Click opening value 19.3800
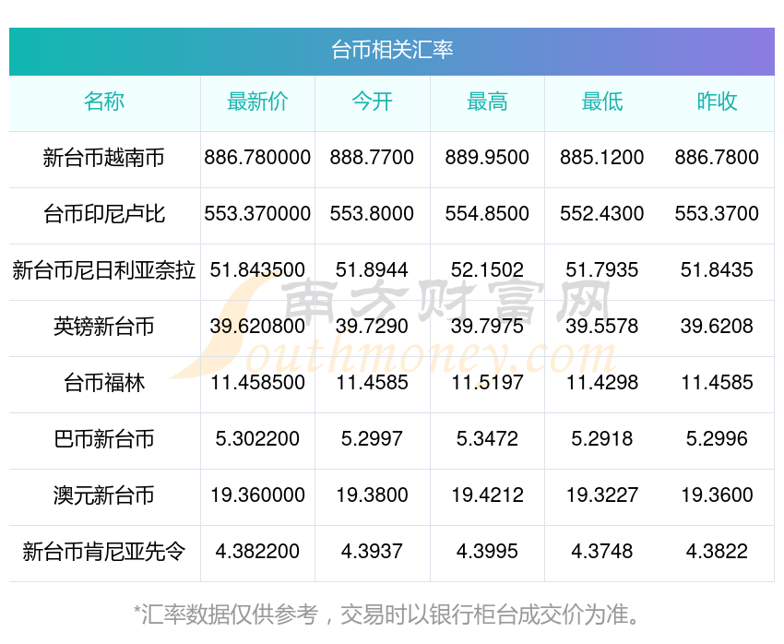 372,495
